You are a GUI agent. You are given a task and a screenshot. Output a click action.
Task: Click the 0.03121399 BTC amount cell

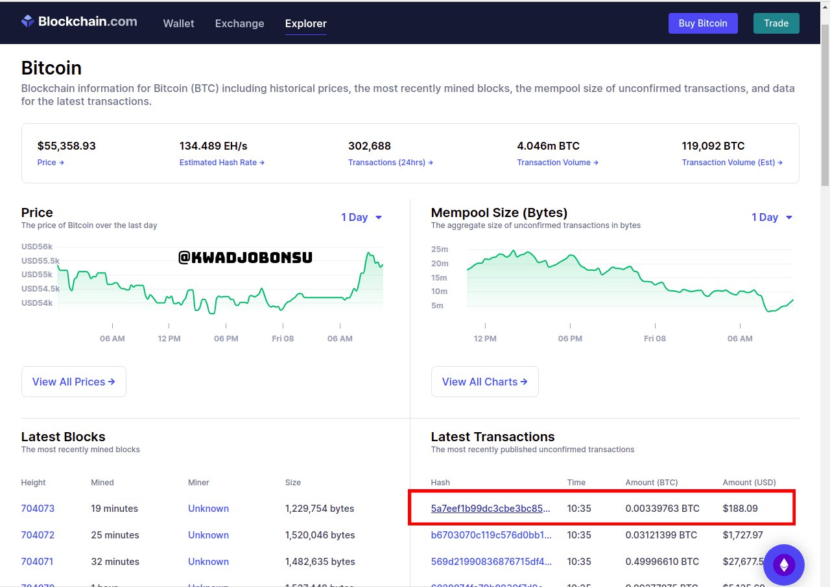click(661, 535)
